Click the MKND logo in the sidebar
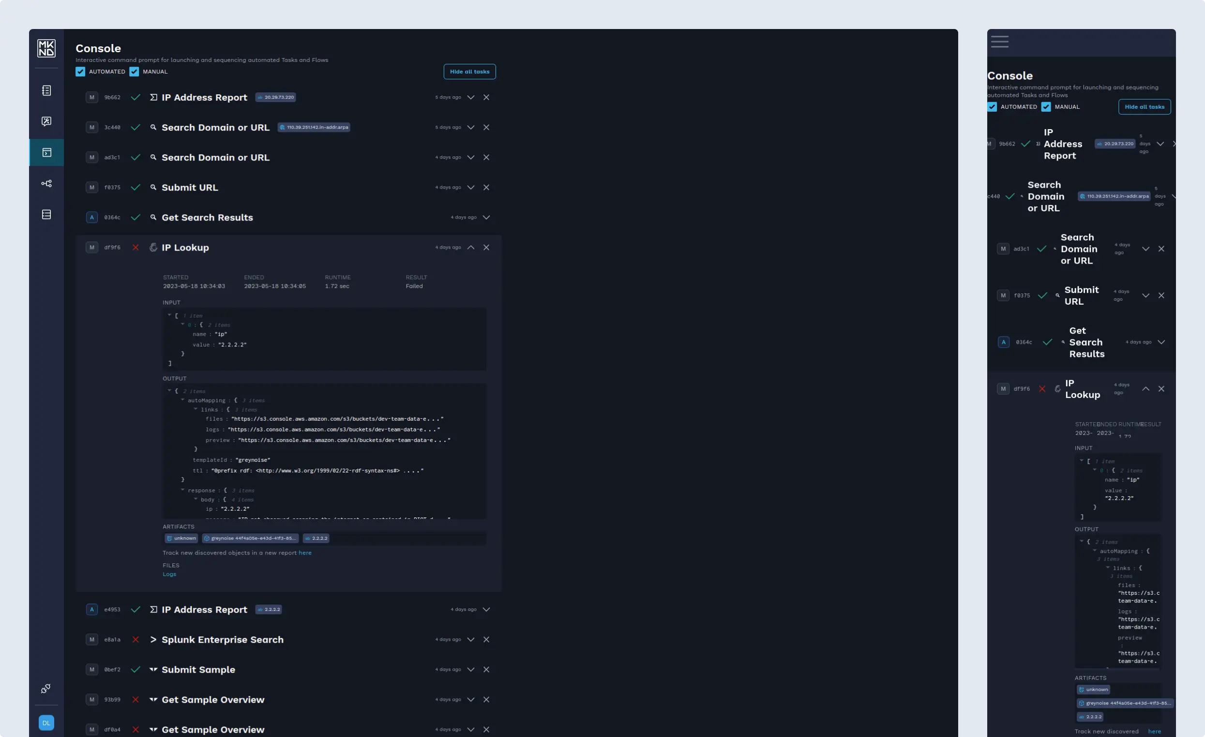Screen dimensions: 1205x737 pyautogui.click(x=46, y=48)
